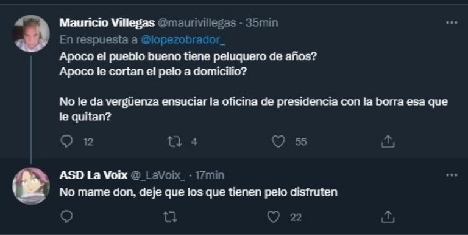The height and width of the screenshot is (235, 468).
Task: Open Mauricio Villegas profile name
Action: (107, 23)
